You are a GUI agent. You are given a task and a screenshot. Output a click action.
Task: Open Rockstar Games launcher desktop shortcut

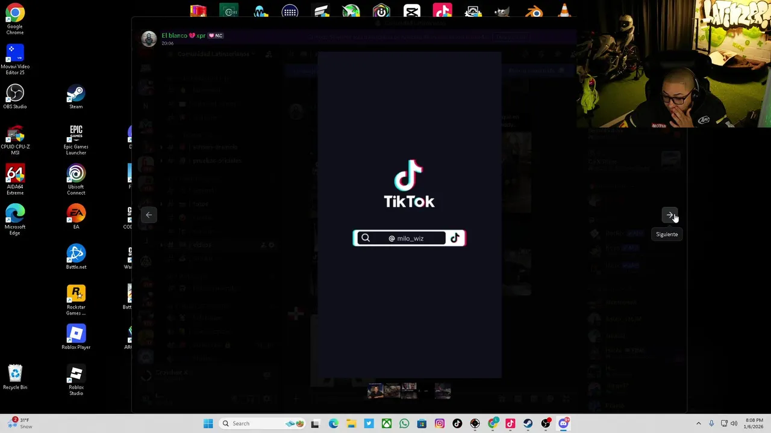click(x=76, y=300)
